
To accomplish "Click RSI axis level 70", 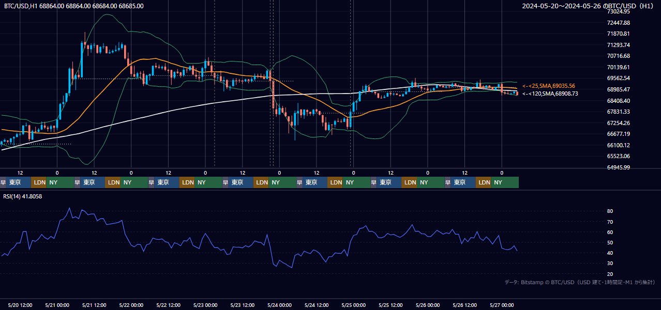I will 610,222.
